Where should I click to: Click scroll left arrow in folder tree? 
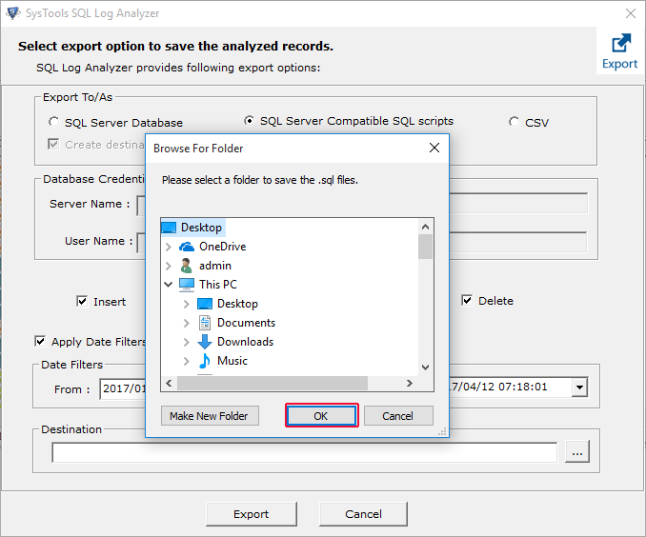coord(169,383)
